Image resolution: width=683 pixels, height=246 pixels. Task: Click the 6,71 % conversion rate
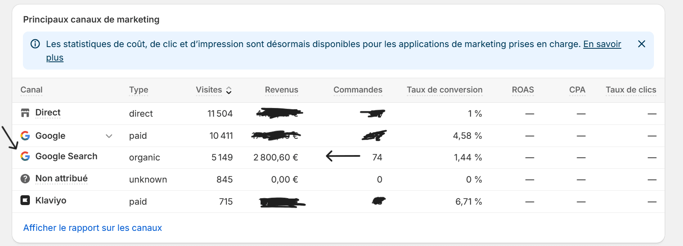[469, 202]
